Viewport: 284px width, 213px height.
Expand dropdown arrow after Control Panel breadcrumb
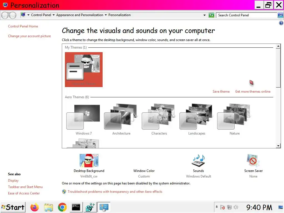54,15
